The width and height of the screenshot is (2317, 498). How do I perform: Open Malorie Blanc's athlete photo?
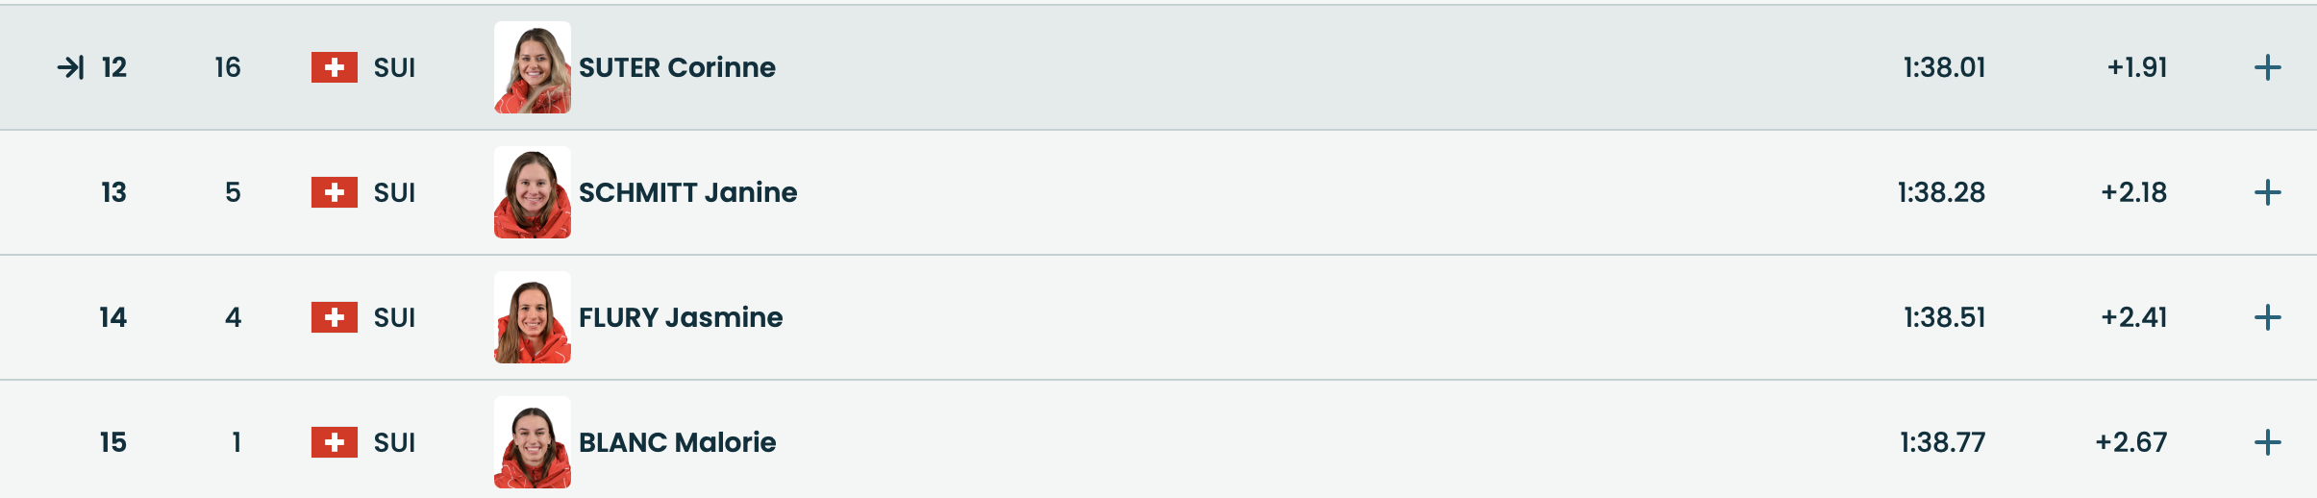pos(533,442)
